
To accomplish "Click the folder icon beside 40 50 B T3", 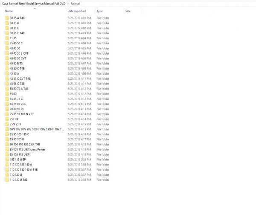I will (7, 64).
